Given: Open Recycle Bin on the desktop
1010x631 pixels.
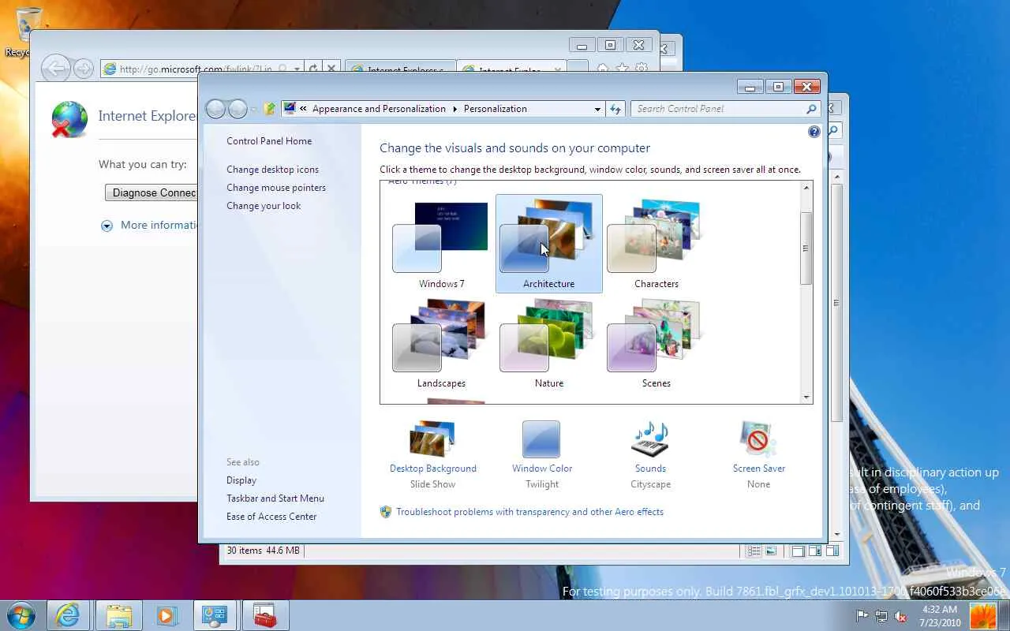Looking at the screenshot, I should (x=26, y=32).
